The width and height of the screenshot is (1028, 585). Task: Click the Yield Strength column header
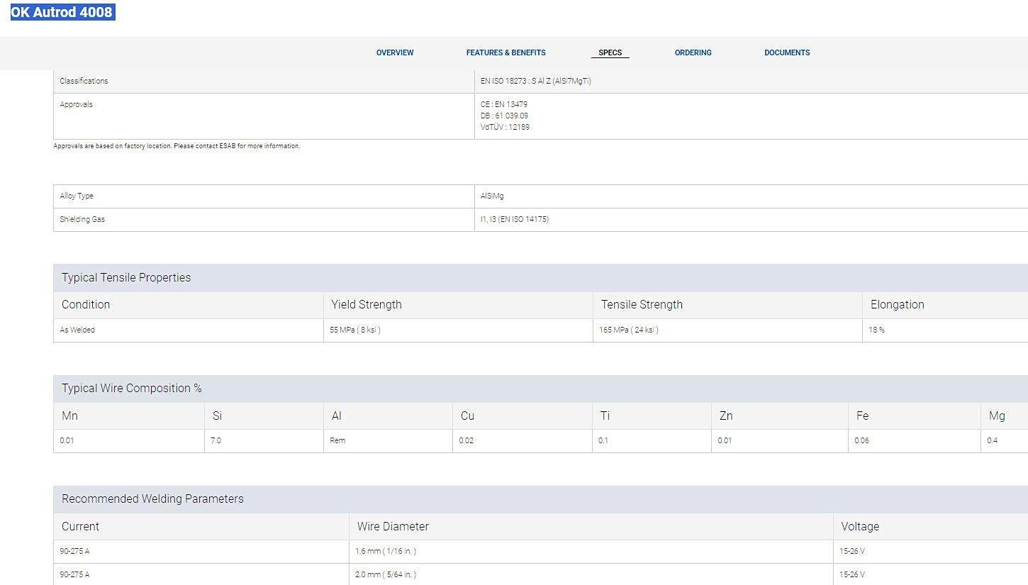pyautogui.click(x=367, y=304)
